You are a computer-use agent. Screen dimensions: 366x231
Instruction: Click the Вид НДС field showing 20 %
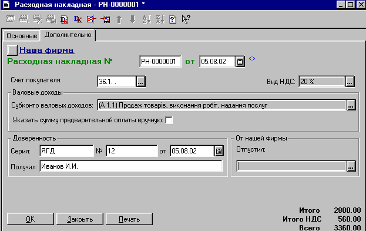322,82
